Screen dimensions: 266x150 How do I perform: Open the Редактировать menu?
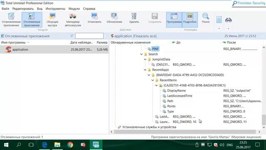(23, 9)
